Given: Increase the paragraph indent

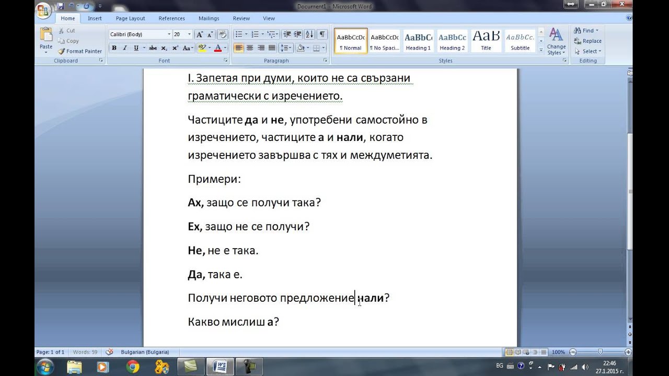Looking at the screenshot, I should click(297, 34).
